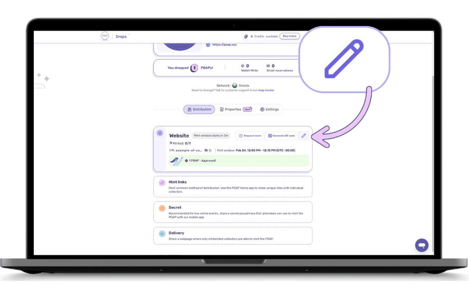469x285 pixels.
Task: Click the Credits coin icon in the top bar
Action: coord(246,36)
